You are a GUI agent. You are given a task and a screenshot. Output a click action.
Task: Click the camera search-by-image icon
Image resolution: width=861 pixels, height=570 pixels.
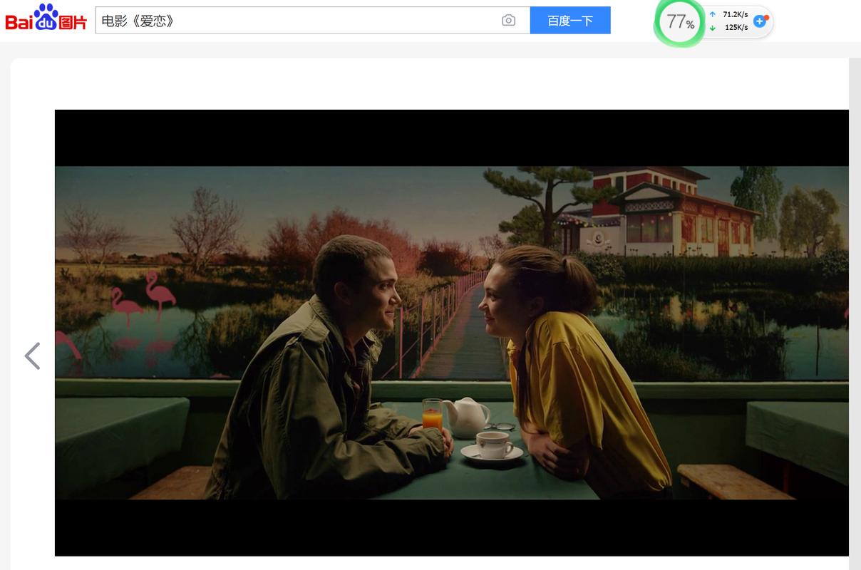pos(508,21)
